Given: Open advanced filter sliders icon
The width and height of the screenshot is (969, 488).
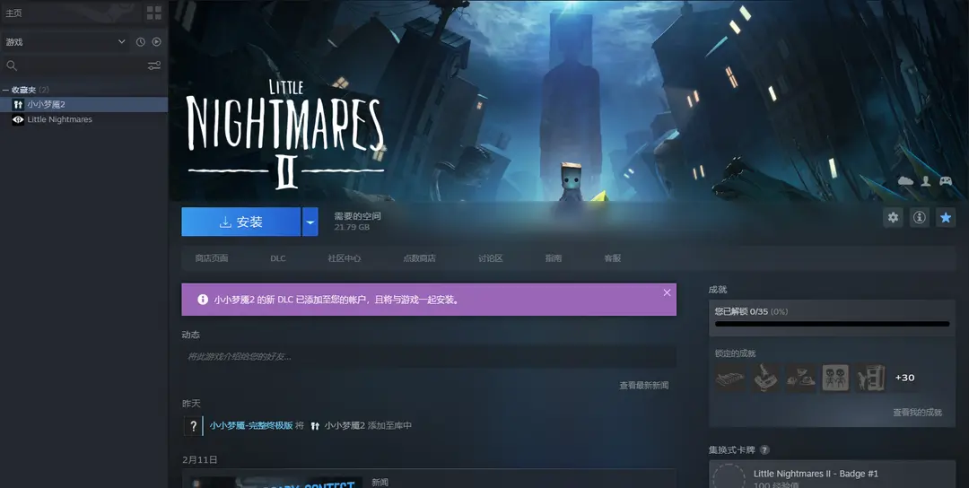Looking at the screenshot, I should [154, 65].
